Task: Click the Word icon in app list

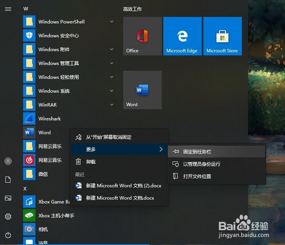Action: click(29, 132)
